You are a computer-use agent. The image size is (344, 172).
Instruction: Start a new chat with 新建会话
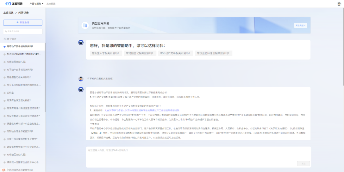coord(23,22)
